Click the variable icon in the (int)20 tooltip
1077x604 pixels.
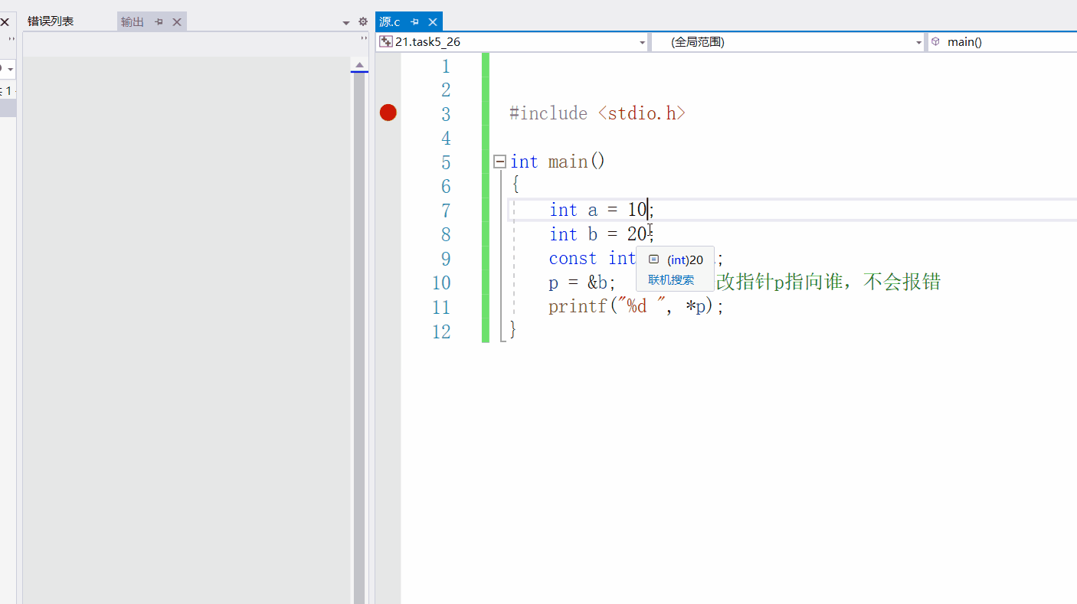pos(653,260)
